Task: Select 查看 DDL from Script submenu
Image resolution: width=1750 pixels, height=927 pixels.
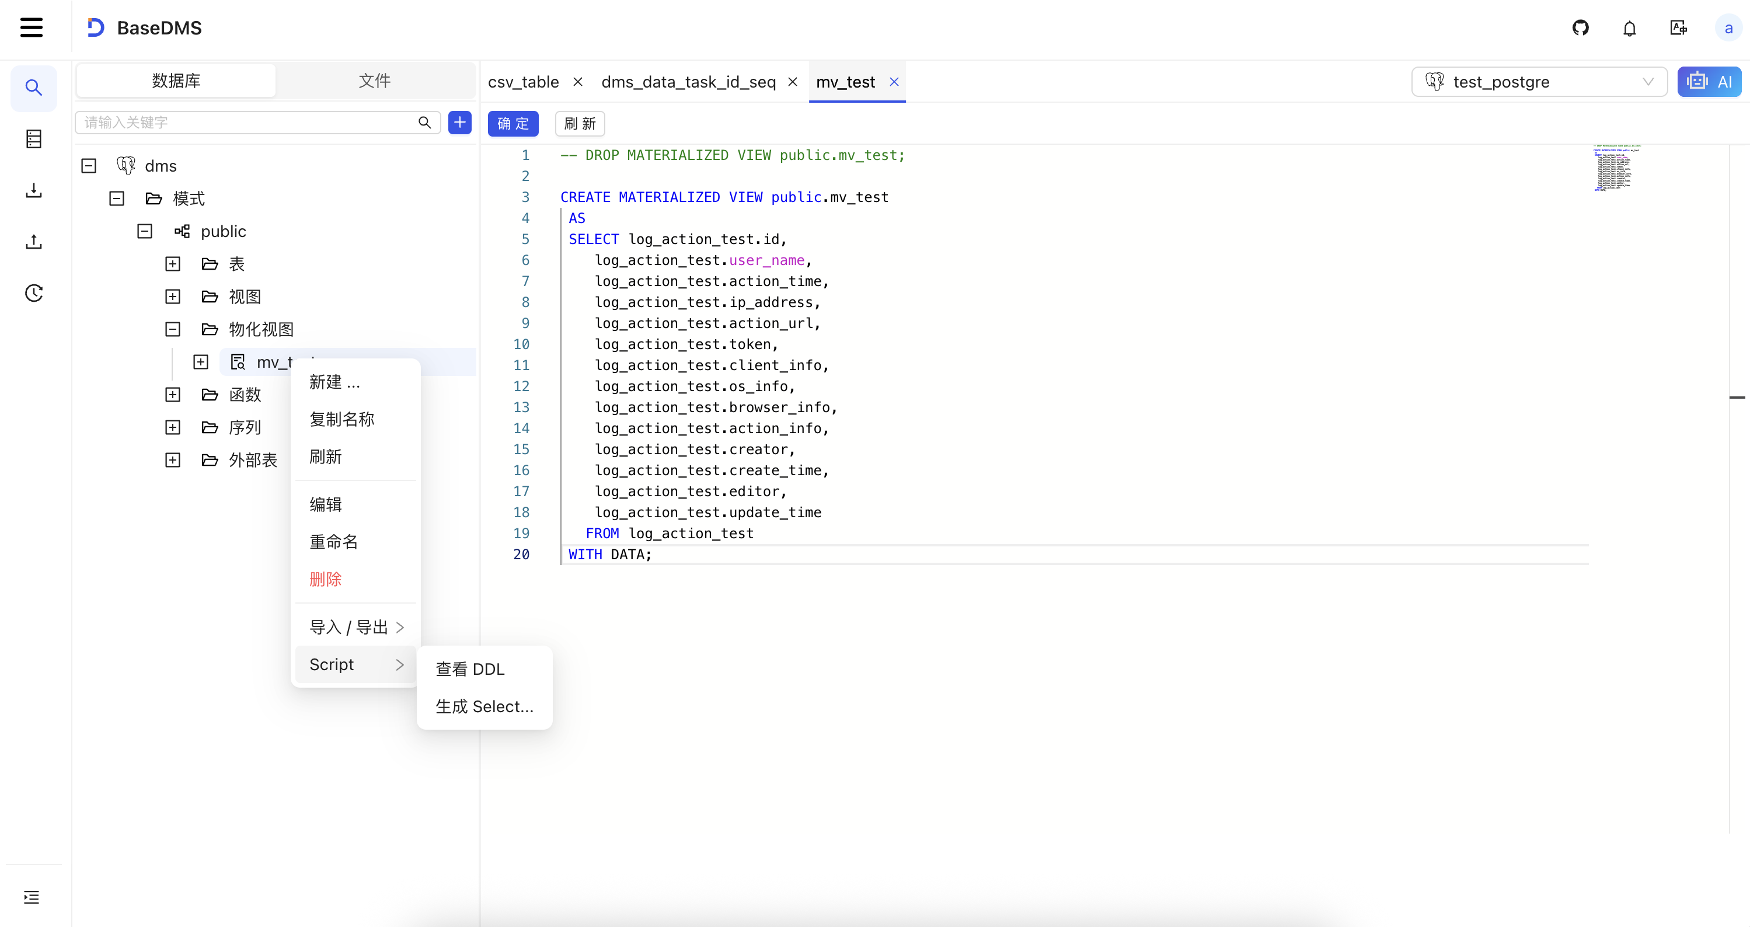Action: click(469, 669)
